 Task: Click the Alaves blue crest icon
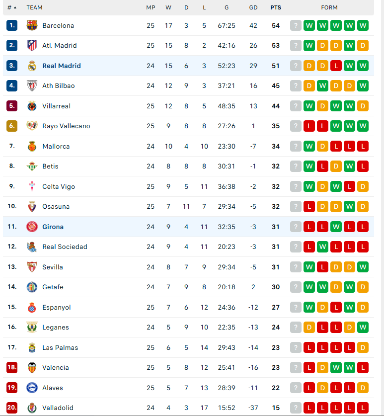32,388
